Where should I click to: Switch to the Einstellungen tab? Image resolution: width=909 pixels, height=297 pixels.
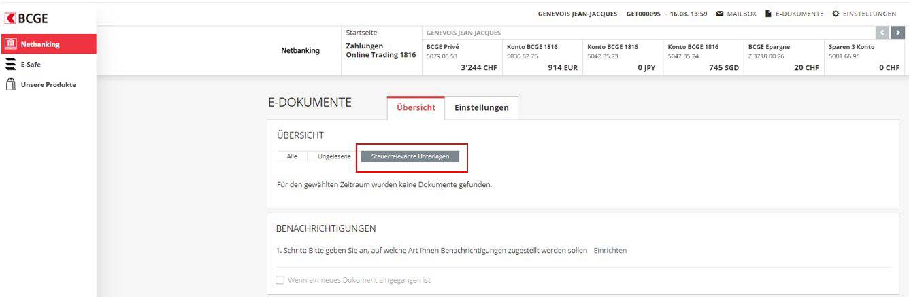[x=481, y=107]
